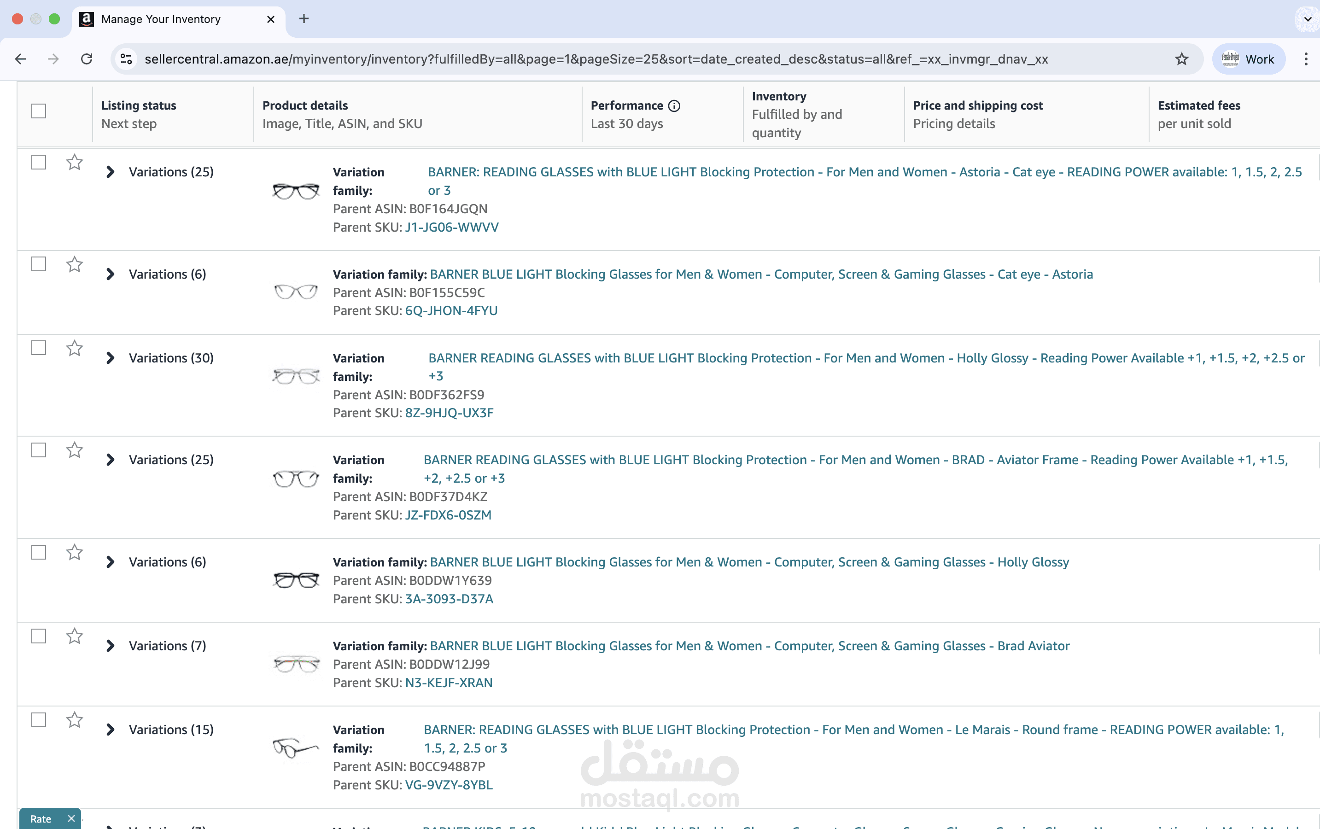Click thumbnail for Parent ASIN B0DDW1Y639
Image resolution: width=1320 pixels, height=829 pixels.
[x=296, y=579]
